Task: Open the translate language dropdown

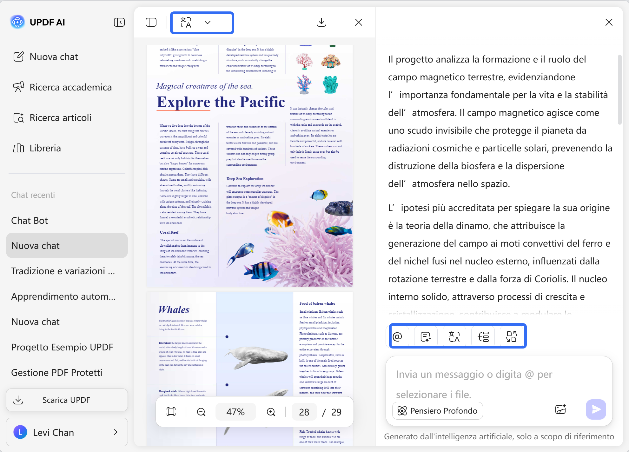Action: click(202, 23)
